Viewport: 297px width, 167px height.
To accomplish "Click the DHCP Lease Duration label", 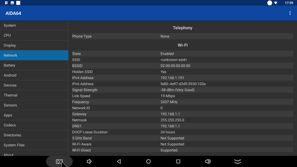I will coord(90,132).
